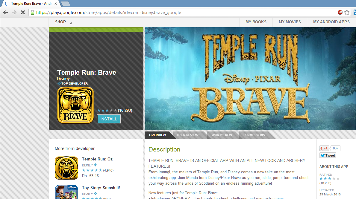Click the Google +1 button

tap(324, 148)
